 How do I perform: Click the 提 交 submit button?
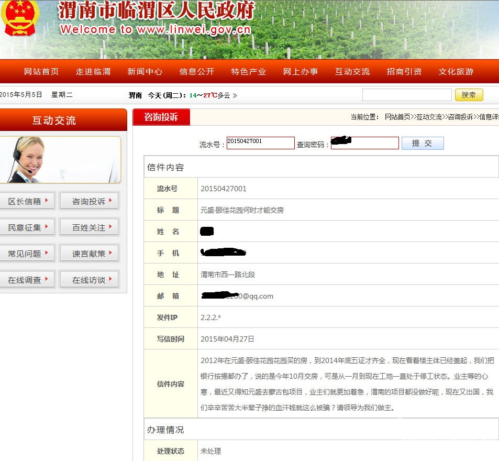423,143
